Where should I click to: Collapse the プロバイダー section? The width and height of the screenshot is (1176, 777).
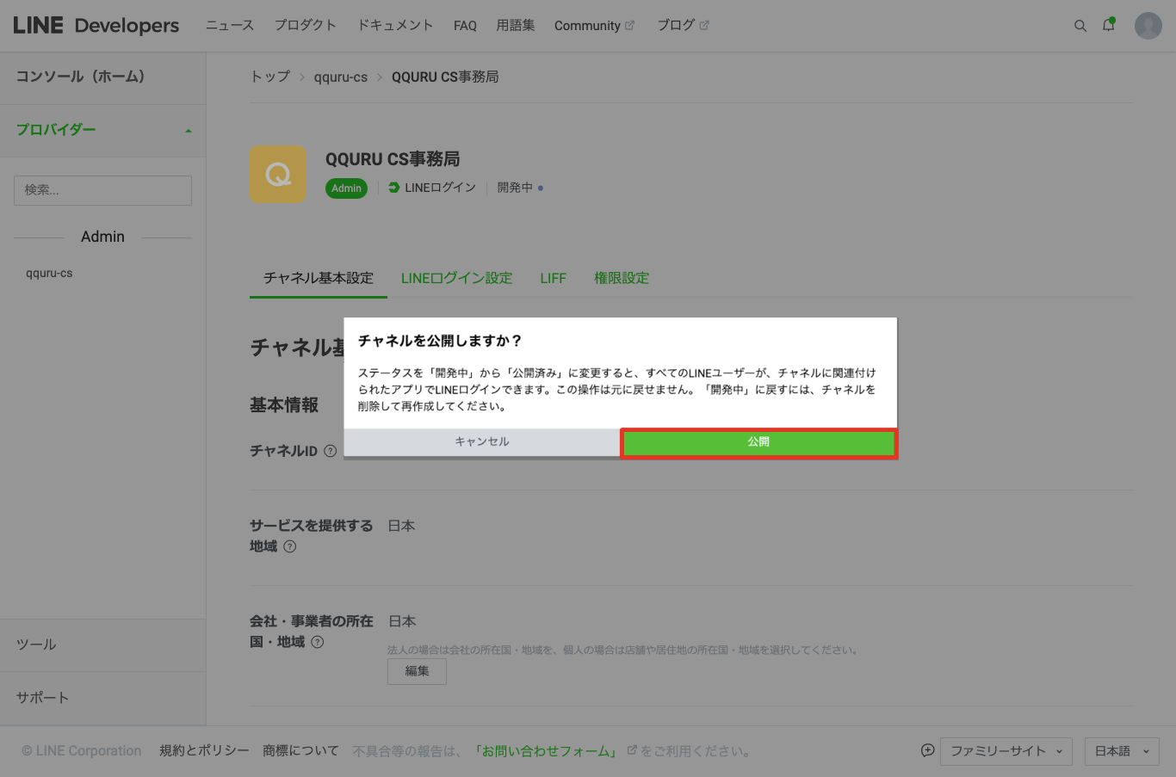coord(188,131)
